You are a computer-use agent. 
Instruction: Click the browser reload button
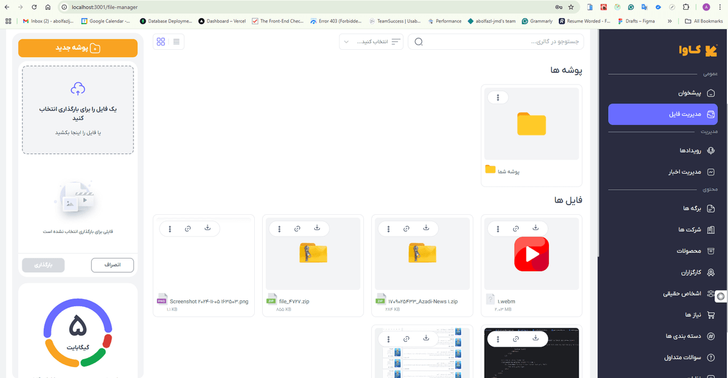(33, 7)
